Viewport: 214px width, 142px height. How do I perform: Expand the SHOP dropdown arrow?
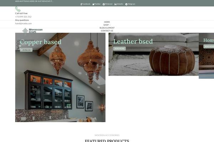tap(110, 25)
